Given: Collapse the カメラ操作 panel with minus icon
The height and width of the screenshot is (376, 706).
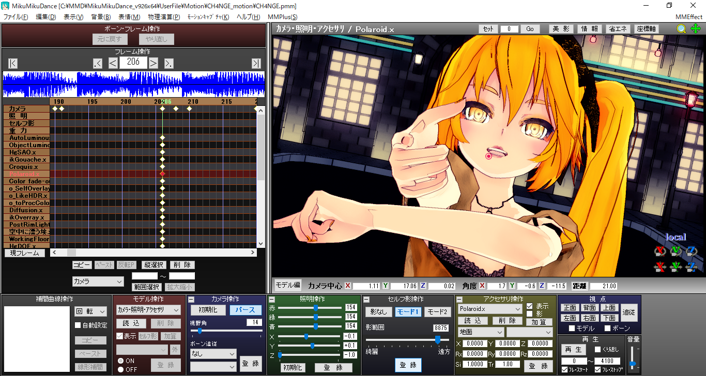Looking at the screenshot, I should (x=191, y=299).
